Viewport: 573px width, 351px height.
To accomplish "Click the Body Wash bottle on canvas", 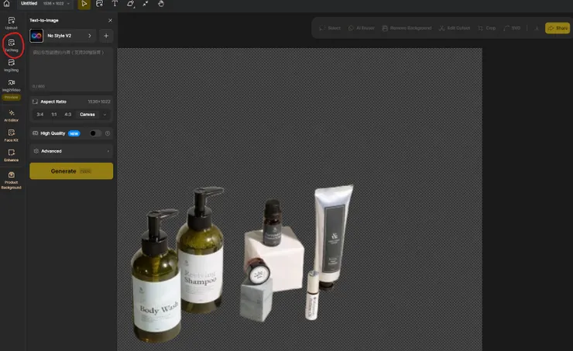I will click(x=156, y=278).
